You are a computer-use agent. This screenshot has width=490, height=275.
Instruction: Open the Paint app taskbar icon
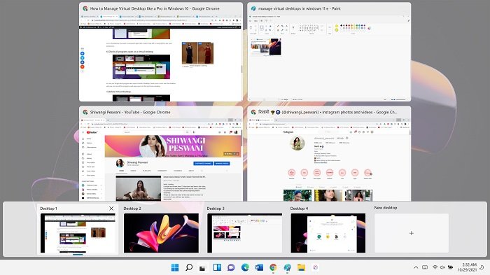coord(287,267)
